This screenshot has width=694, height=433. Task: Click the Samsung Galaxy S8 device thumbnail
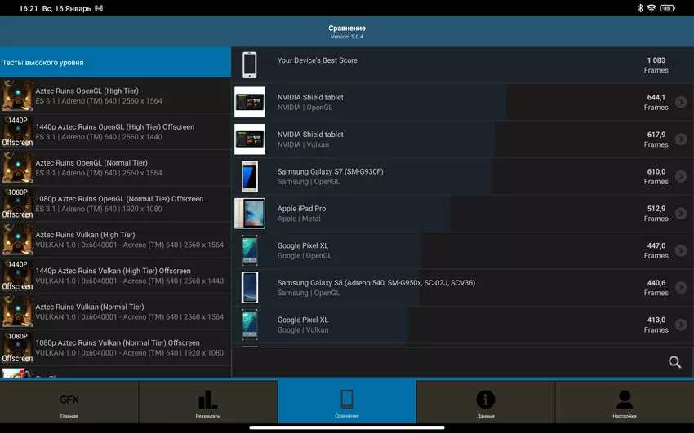click(x=249, y=288)
